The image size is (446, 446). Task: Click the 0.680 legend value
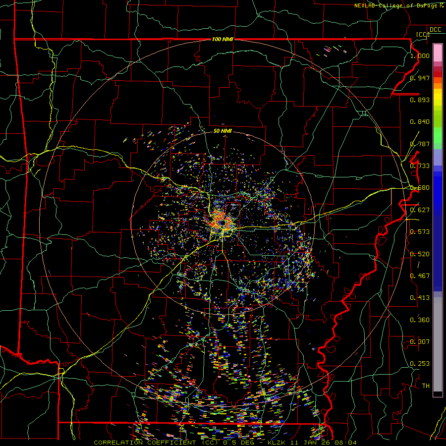coord(420,188)
